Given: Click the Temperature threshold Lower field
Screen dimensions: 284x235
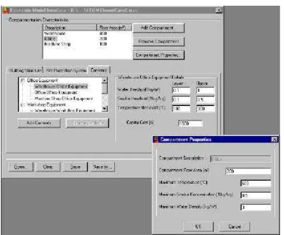Looking at the screenshot, I should click(181, 108).
